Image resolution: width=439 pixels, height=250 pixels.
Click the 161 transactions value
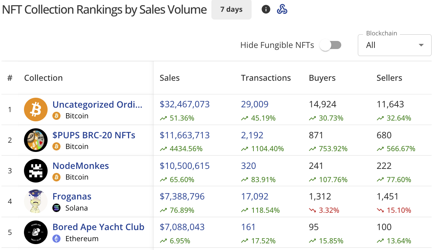click(248, 227)
